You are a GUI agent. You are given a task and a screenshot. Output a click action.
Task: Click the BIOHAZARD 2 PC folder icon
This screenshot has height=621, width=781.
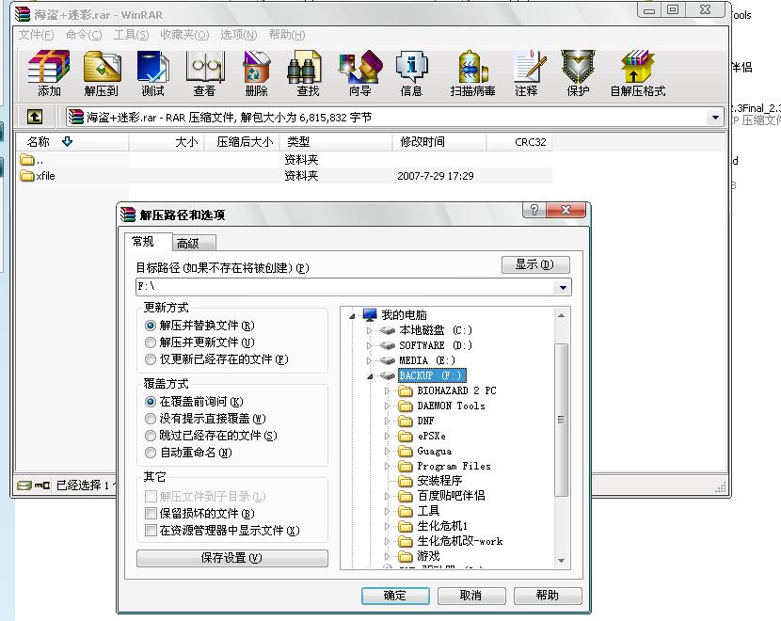[x=406, y=390]
